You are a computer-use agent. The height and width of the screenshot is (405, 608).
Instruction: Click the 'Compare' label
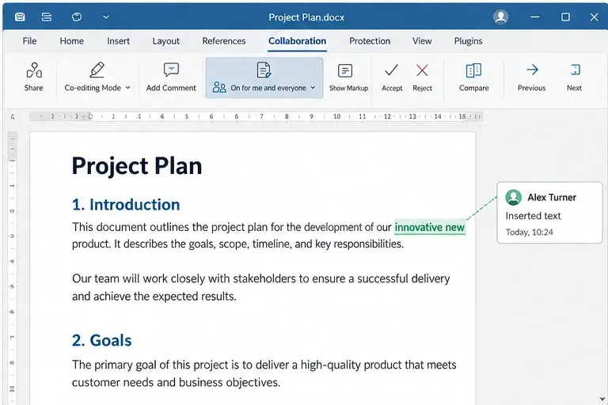474,88
